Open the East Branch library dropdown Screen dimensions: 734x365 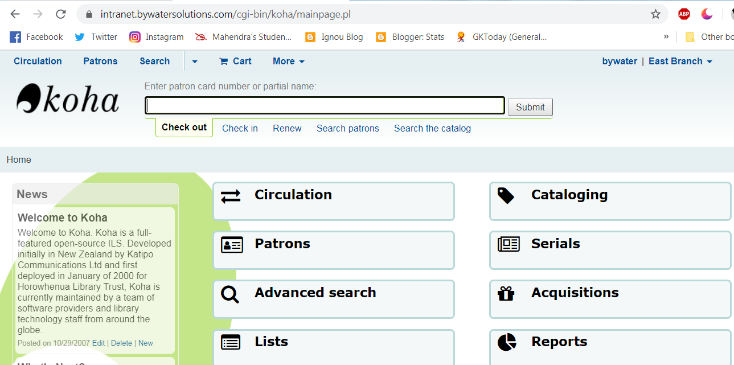pos(680,61)
